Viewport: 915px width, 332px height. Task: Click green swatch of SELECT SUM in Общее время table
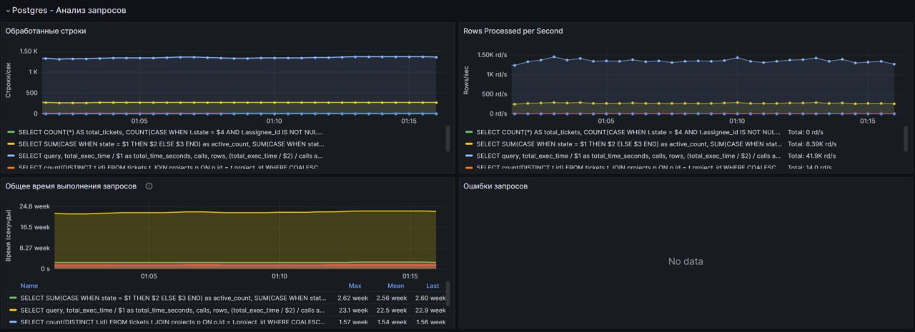(13, 298)
